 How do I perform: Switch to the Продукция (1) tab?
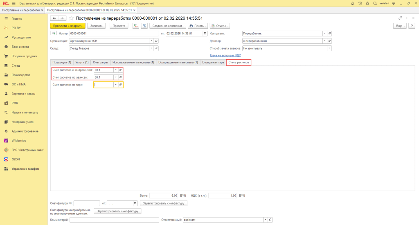tap(62, 62)
